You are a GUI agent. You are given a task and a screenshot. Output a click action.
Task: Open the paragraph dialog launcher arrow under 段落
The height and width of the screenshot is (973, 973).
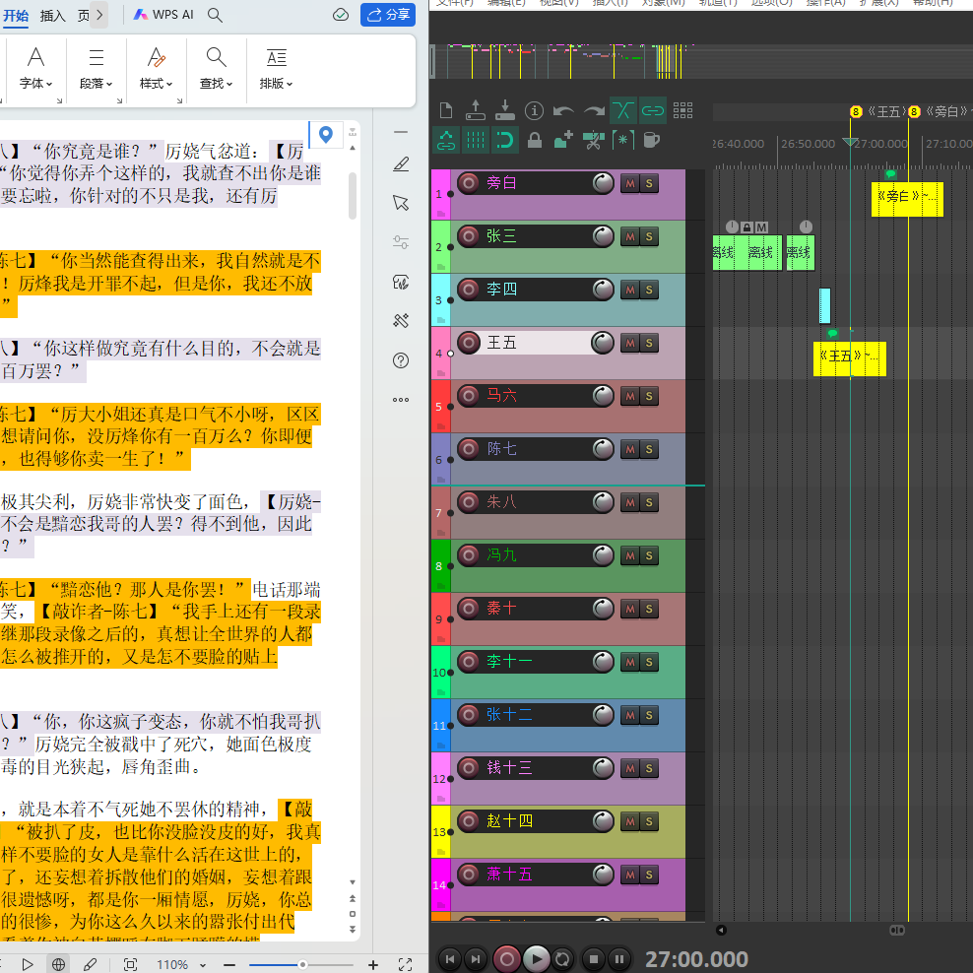pos(120,100)
